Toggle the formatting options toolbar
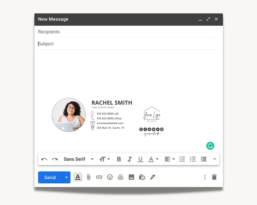 point(78,177)
